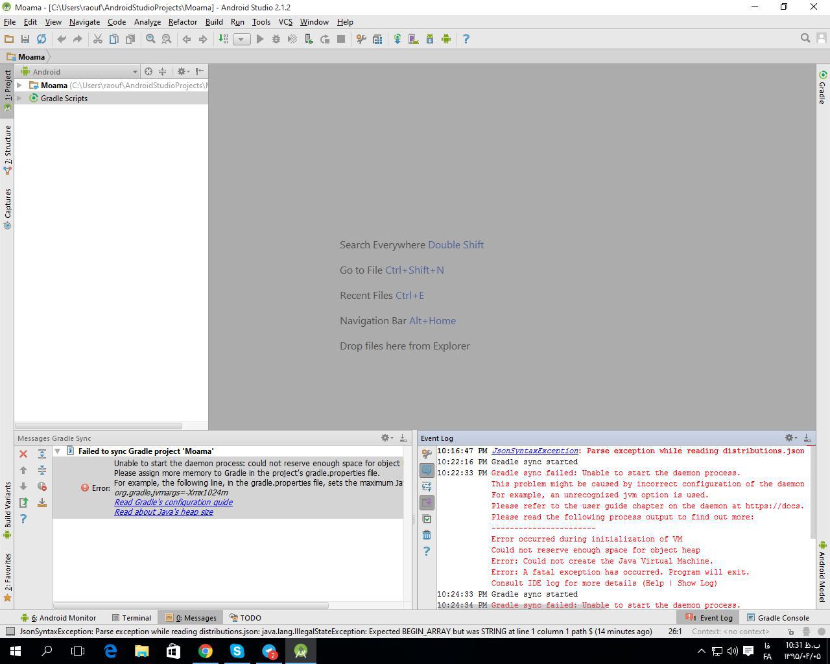
Task: Expand the Gradle Scripts tree node
Action: coord(19,99)
